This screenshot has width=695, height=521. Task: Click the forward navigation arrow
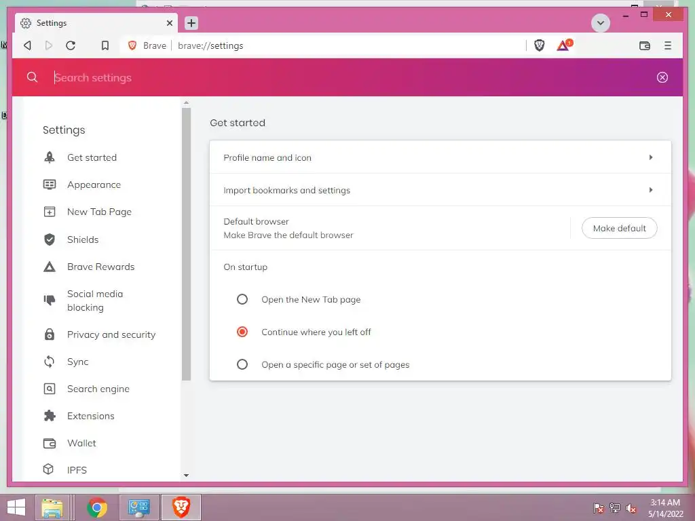pyautogui.click(x=49, y=45)
